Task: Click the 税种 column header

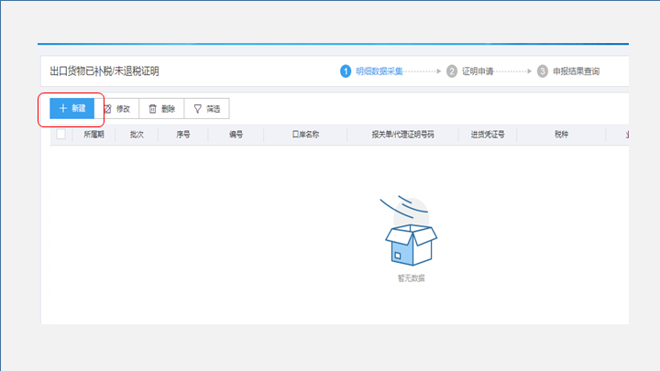Action: coord(561,135)
